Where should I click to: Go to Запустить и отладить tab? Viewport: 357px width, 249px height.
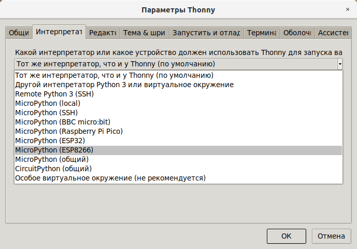pyautogui.click(x=206, y=33)
